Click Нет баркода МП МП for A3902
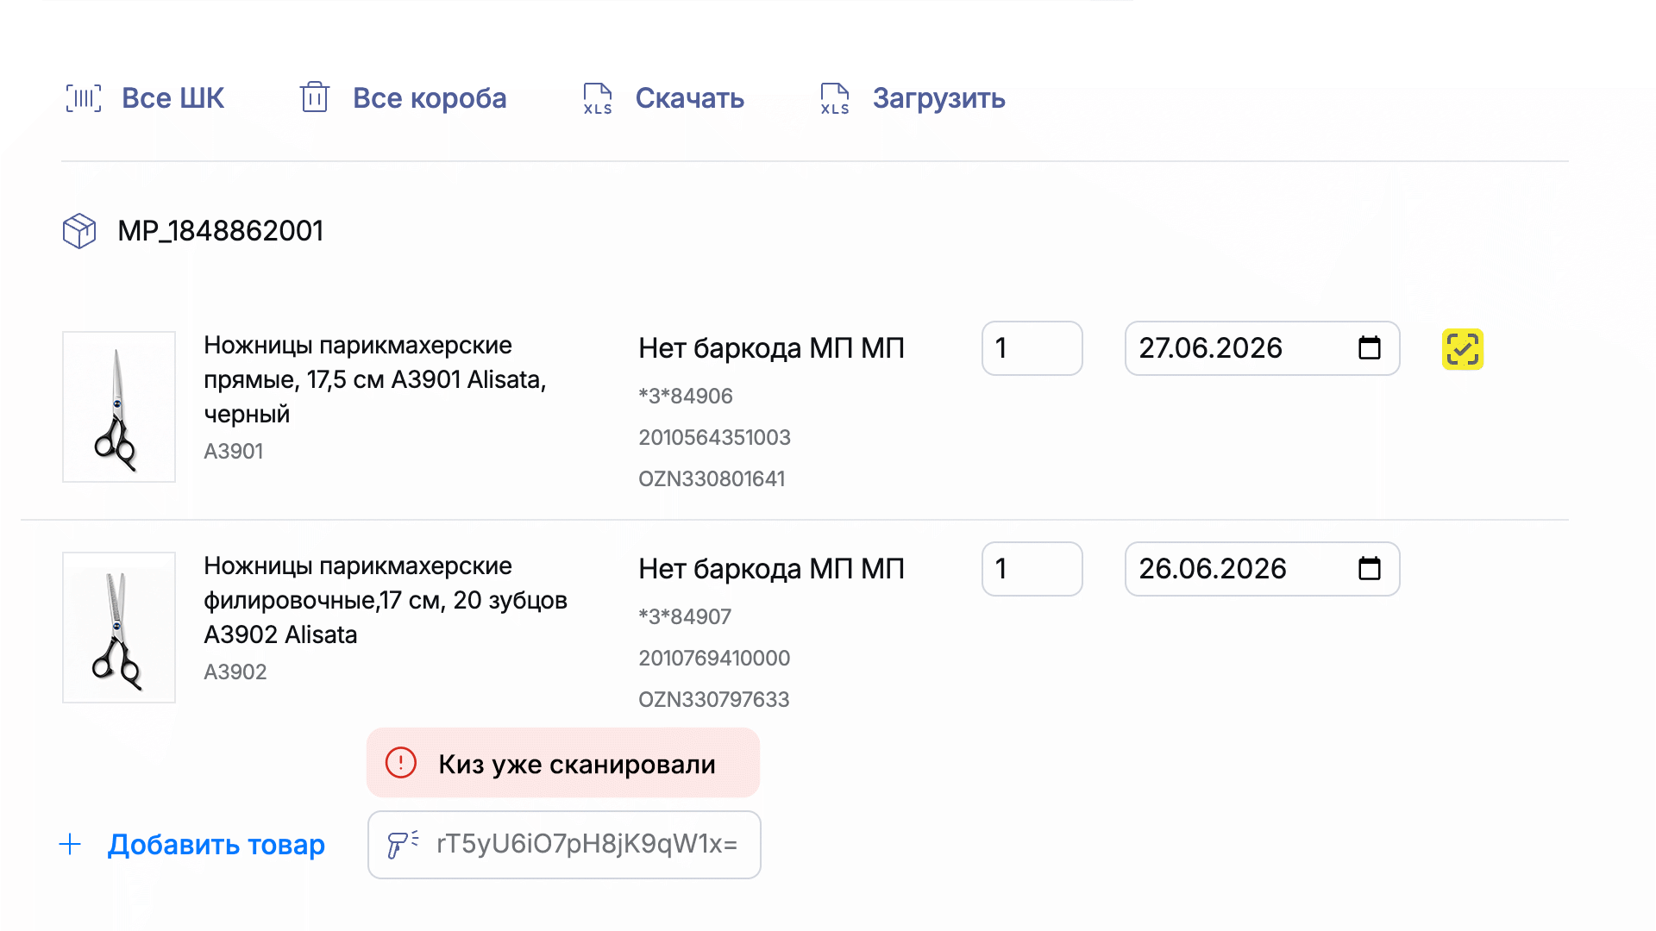The image size is (1656, 931). coord(771,569)
